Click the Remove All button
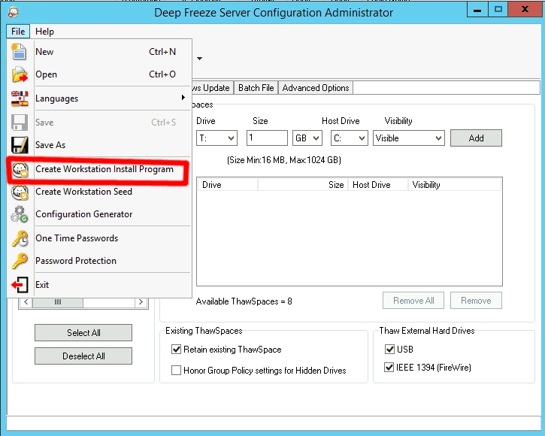This screenshot has width=545, height=436. tap(413, 301)
